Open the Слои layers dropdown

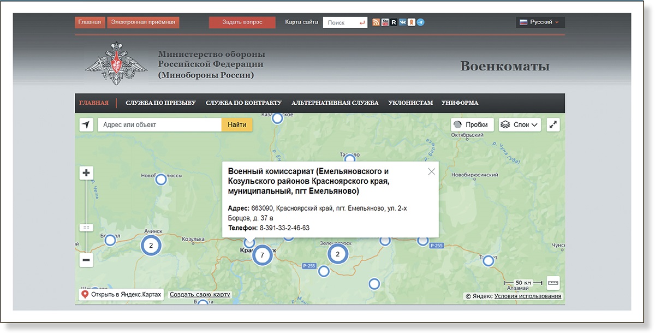[x=519, y=124]
